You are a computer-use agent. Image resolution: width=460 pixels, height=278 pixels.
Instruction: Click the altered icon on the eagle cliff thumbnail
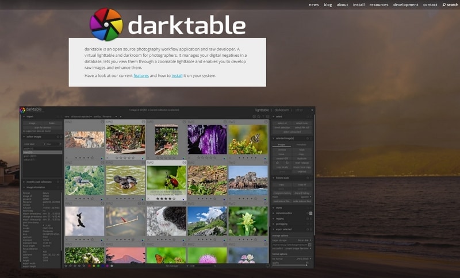point(102,122)
